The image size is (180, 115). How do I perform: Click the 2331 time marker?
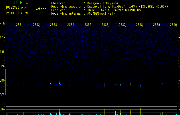coord(19,25)
